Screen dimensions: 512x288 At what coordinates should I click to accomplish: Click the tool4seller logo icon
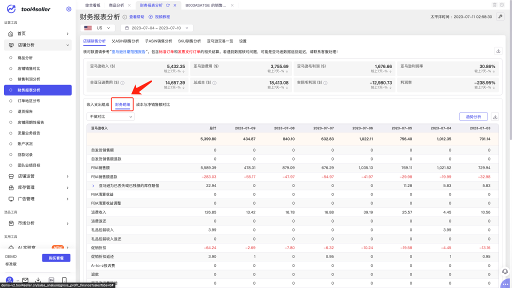point(11,9)
